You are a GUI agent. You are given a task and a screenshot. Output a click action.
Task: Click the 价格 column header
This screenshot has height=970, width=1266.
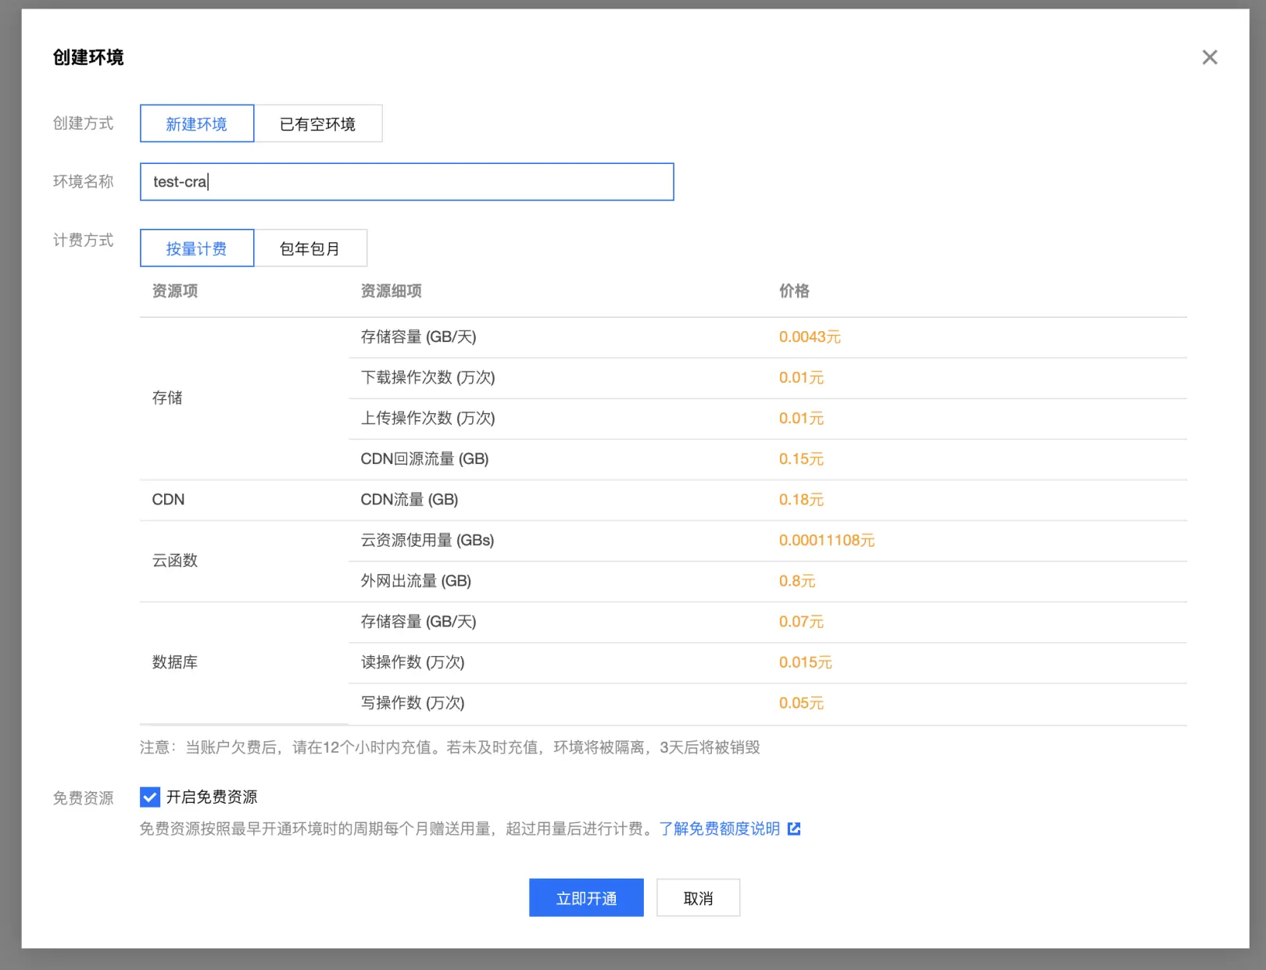pyautogui.click(x=794, y=291)
